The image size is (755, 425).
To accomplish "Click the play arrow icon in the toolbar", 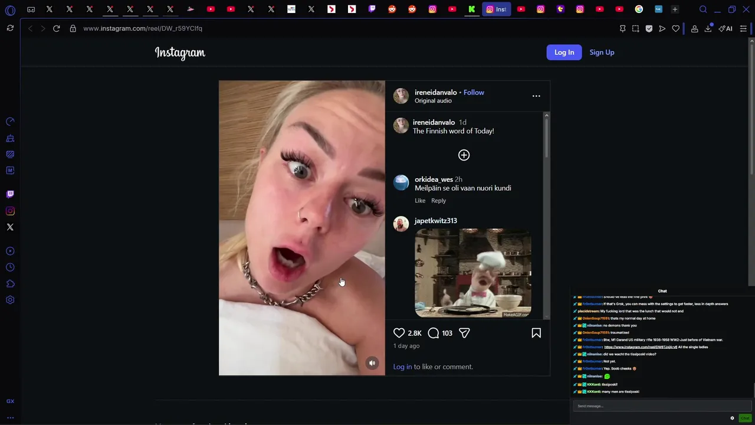I will click(662, 28).
